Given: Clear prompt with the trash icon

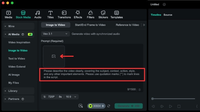Looking at the screenshot, I should [139, 90].
